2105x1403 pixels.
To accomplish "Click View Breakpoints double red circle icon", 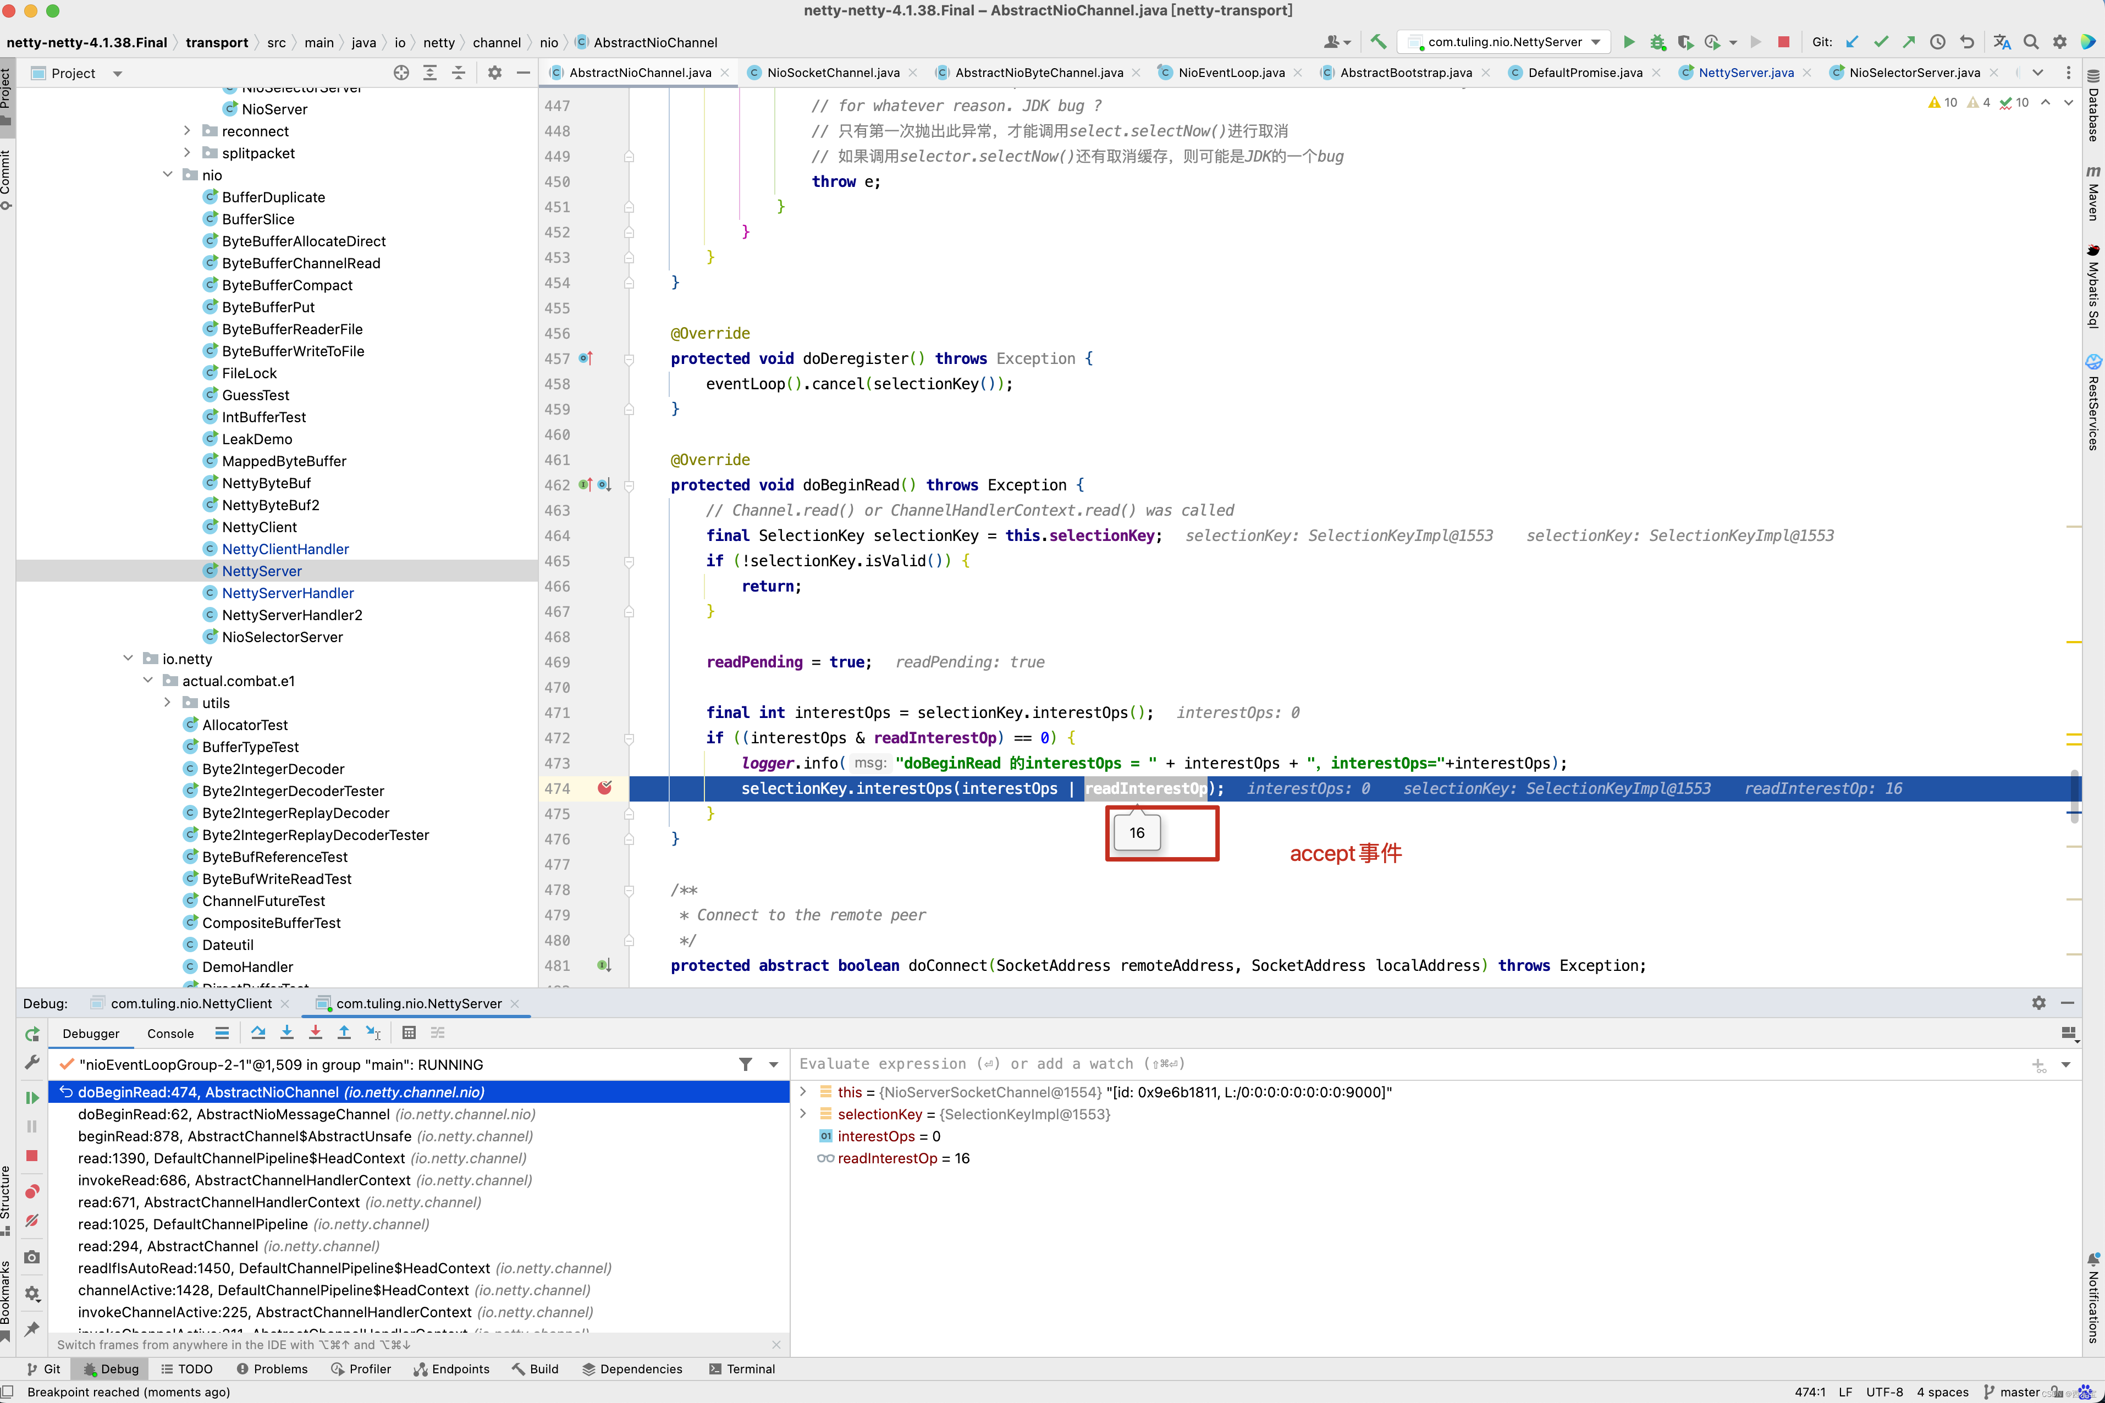I will [32, 1191].
